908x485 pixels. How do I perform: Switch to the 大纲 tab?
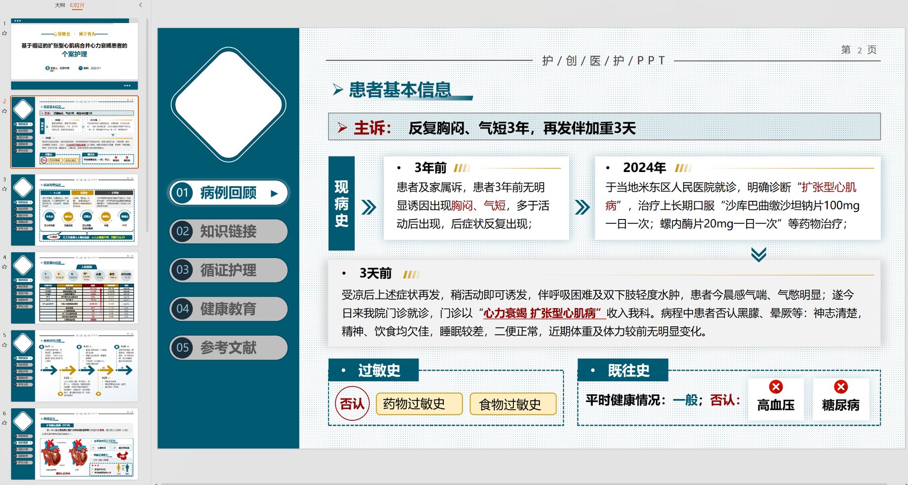tap(60, 5)
